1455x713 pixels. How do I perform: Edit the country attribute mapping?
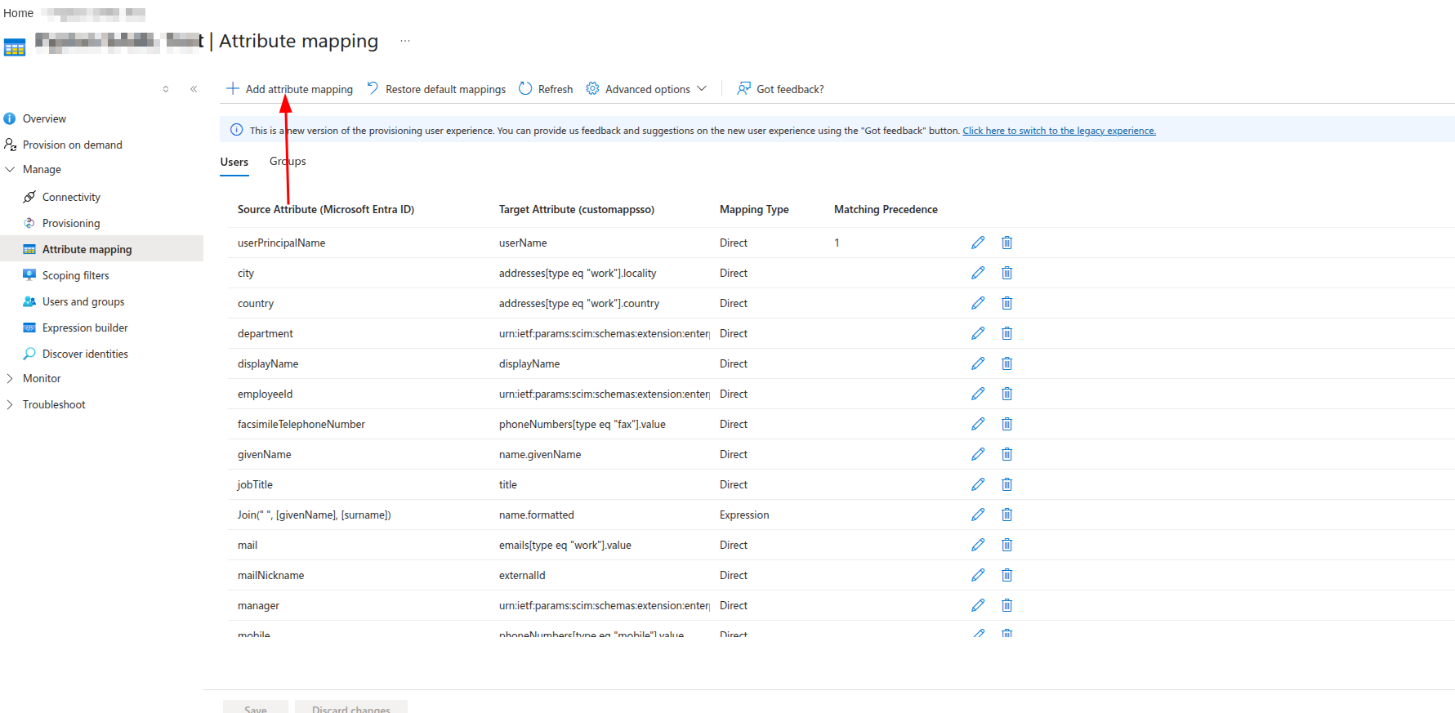click(978, 303)
